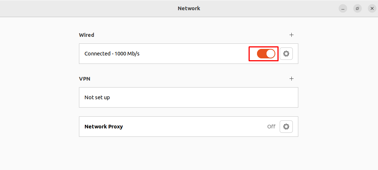378x170 pixels.
Task: Click empty space inside the wired connection row
Action: tap(193, 54)
